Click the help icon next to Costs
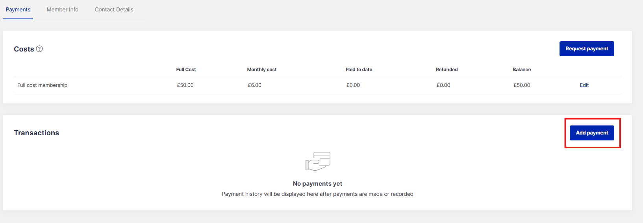Image resolution: width=643 pixels, height=223 pixels. 39,49
